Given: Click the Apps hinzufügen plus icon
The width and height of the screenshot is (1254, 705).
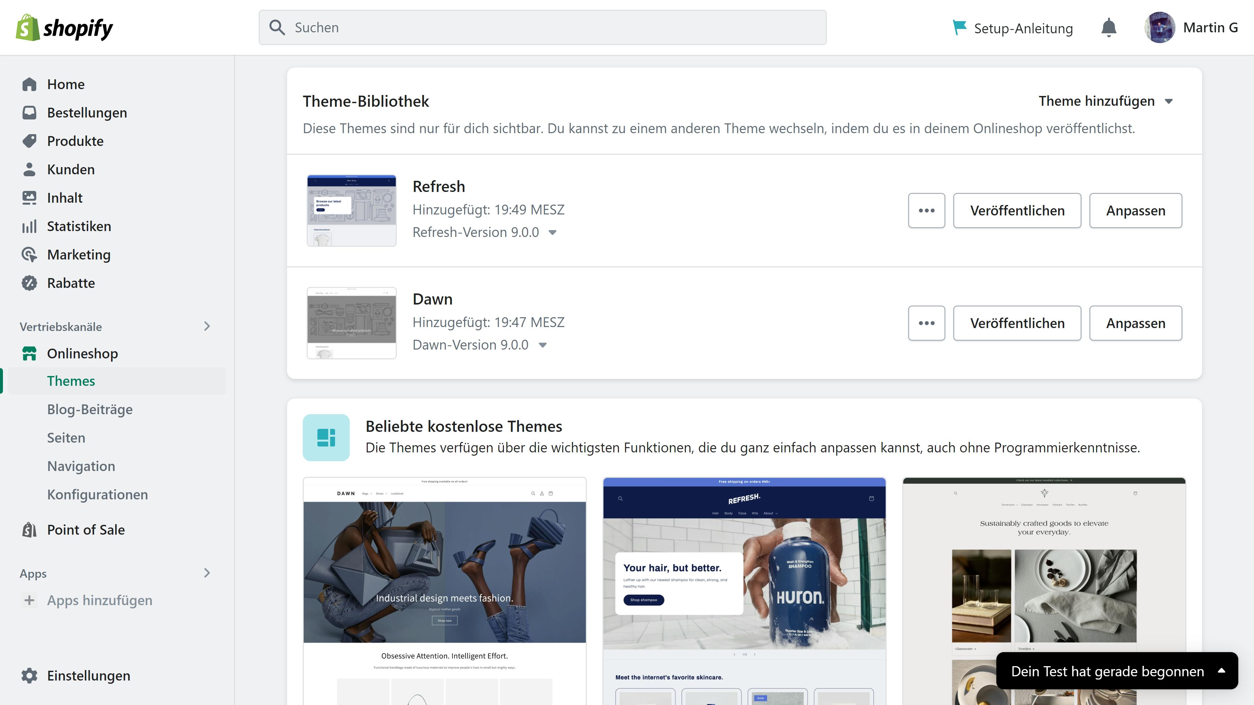Looking at the screenshot, I should click(x=29, y=600).
